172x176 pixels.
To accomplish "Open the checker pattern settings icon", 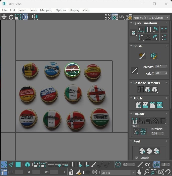I will pos(129,17).
